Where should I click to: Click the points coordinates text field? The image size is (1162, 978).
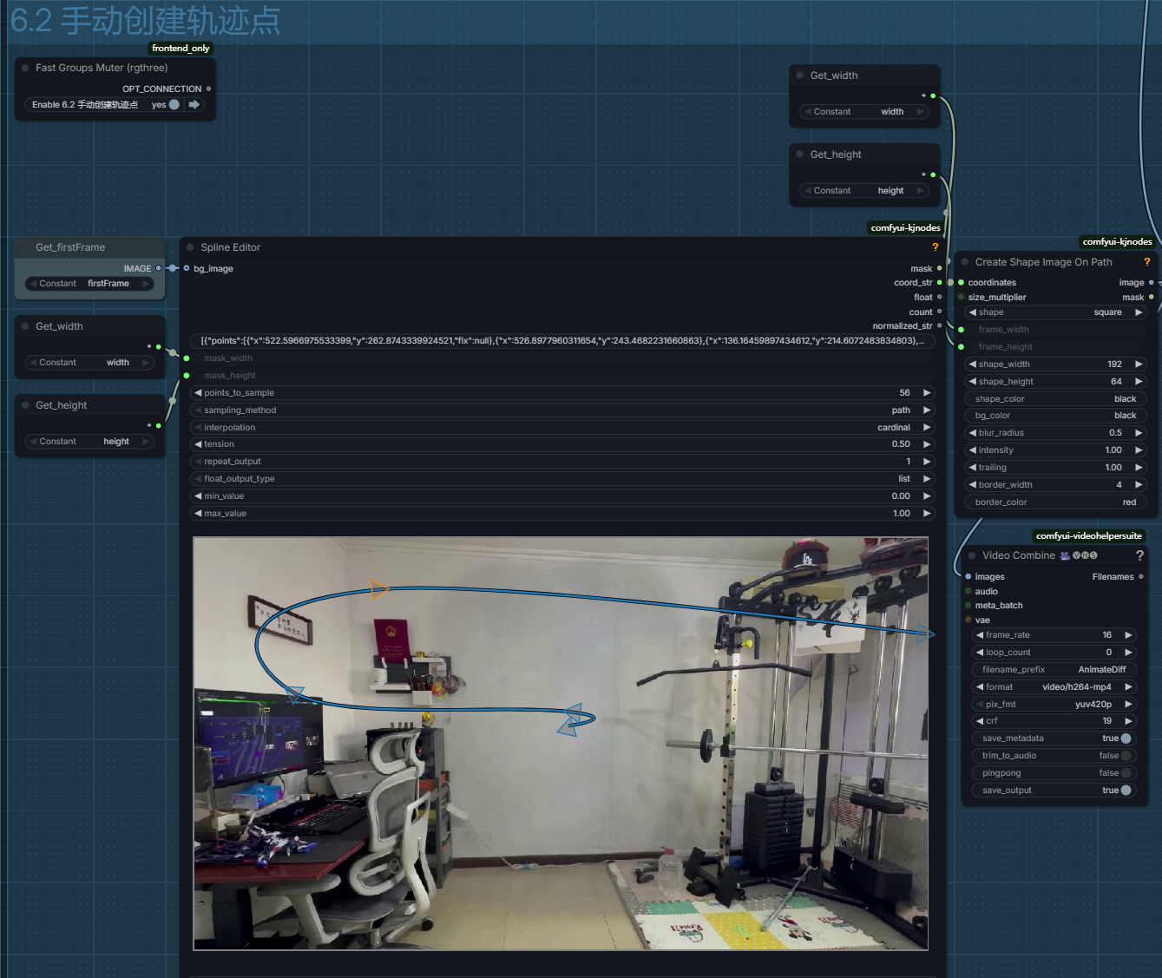point(561,341)
